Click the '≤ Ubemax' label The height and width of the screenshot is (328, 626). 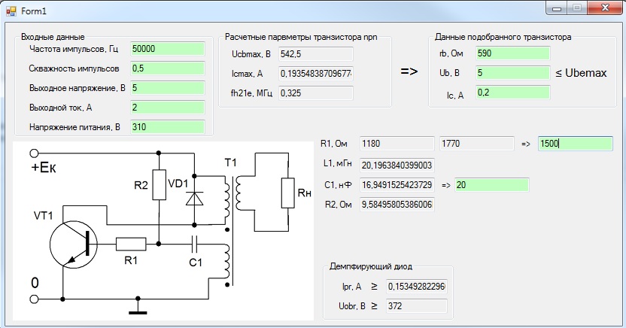click(x=581, y=73)
